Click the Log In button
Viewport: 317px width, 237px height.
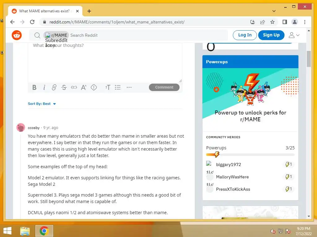tap(245, 35)
